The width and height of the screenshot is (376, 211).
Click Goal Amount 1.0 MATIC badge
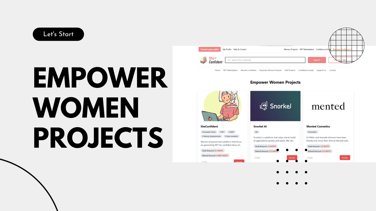[266, 146]
